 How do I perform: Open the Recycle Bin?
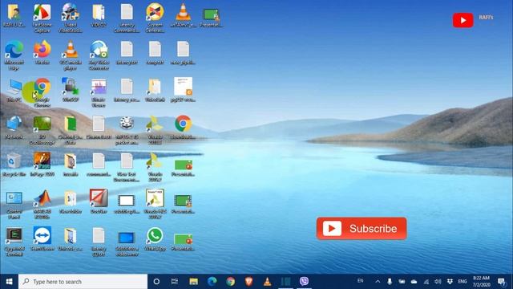(x=14, y=165)
